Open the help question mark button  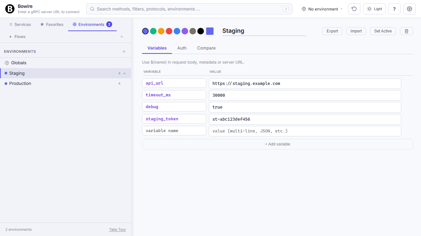[394, 9]
